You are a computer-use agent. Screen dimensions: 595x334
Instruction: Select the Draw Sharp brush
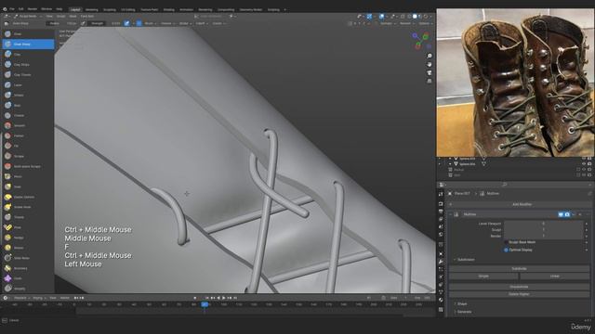pos(29,45)
